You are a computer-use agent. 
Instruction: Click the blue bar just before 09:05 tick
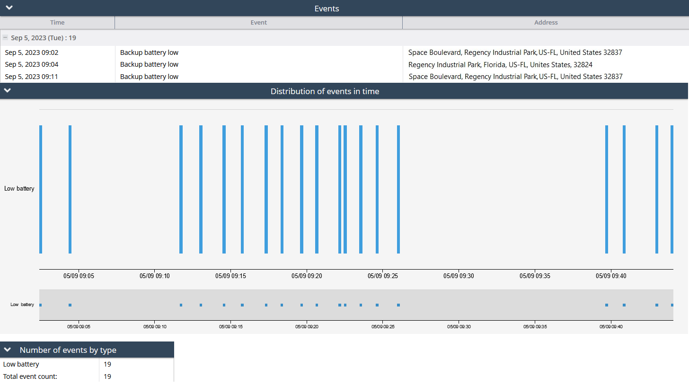coord(70,189)
